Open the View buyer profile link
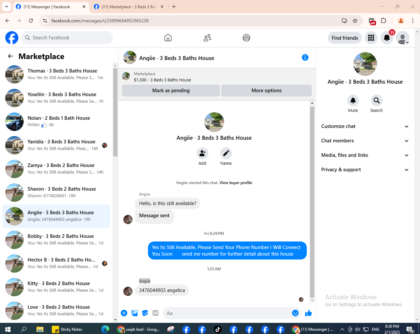Viewport: 420px width, 334px height. [x=236, y=183]
